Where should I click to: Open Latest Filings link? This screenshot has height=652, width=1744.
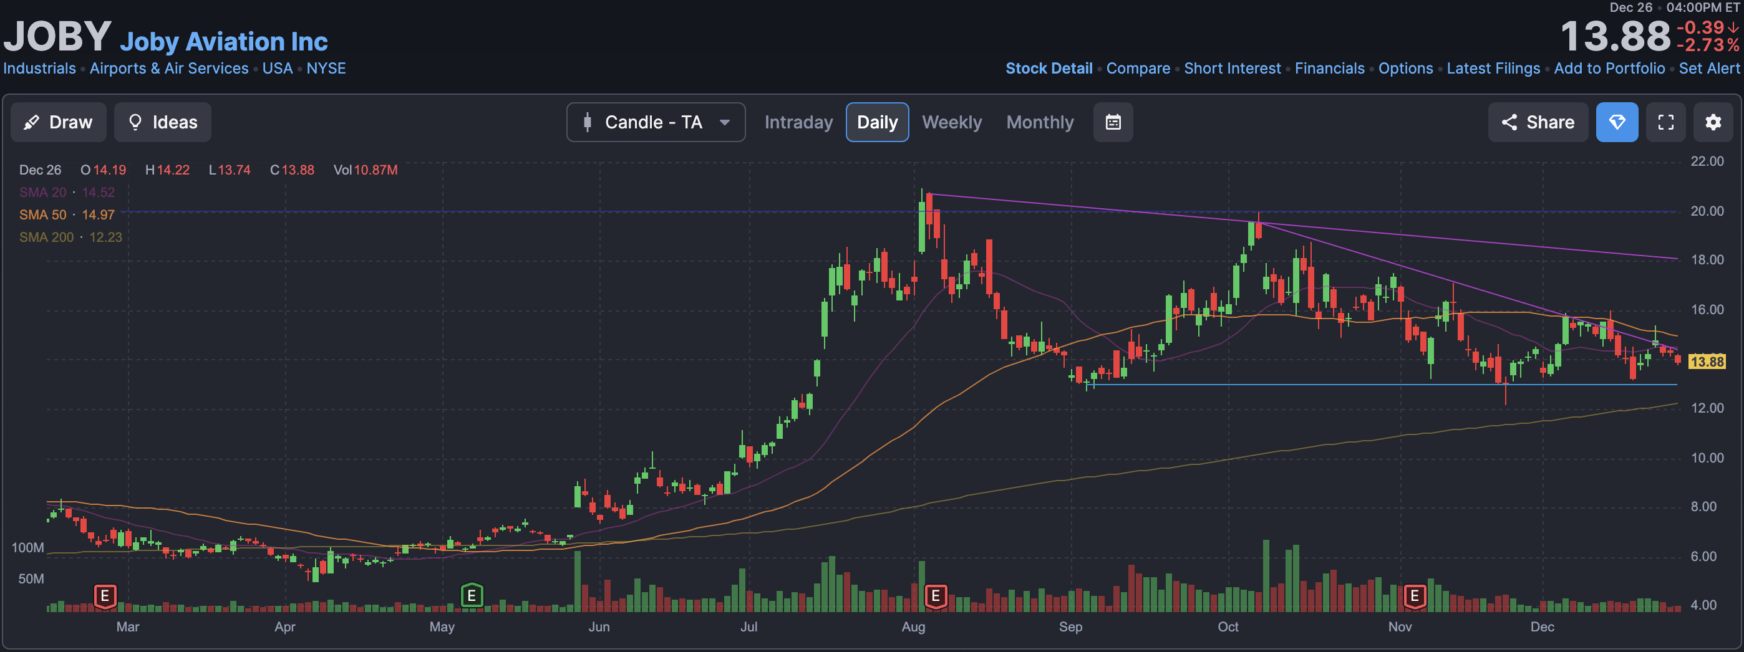(x=1493, y=69)
